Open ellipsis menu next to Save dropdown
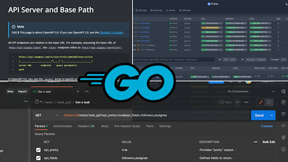The image size is (288, 162). (246, 102)
